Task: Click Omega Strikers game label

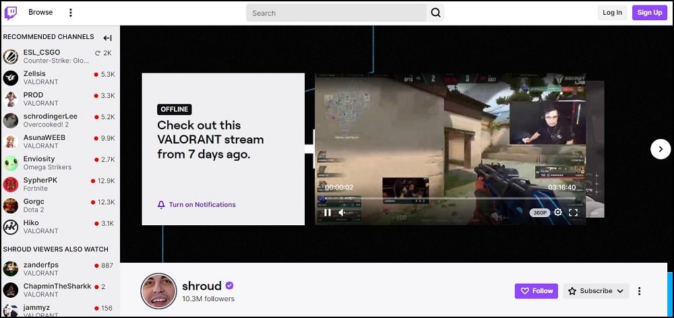Action: [x=47, y=167]
